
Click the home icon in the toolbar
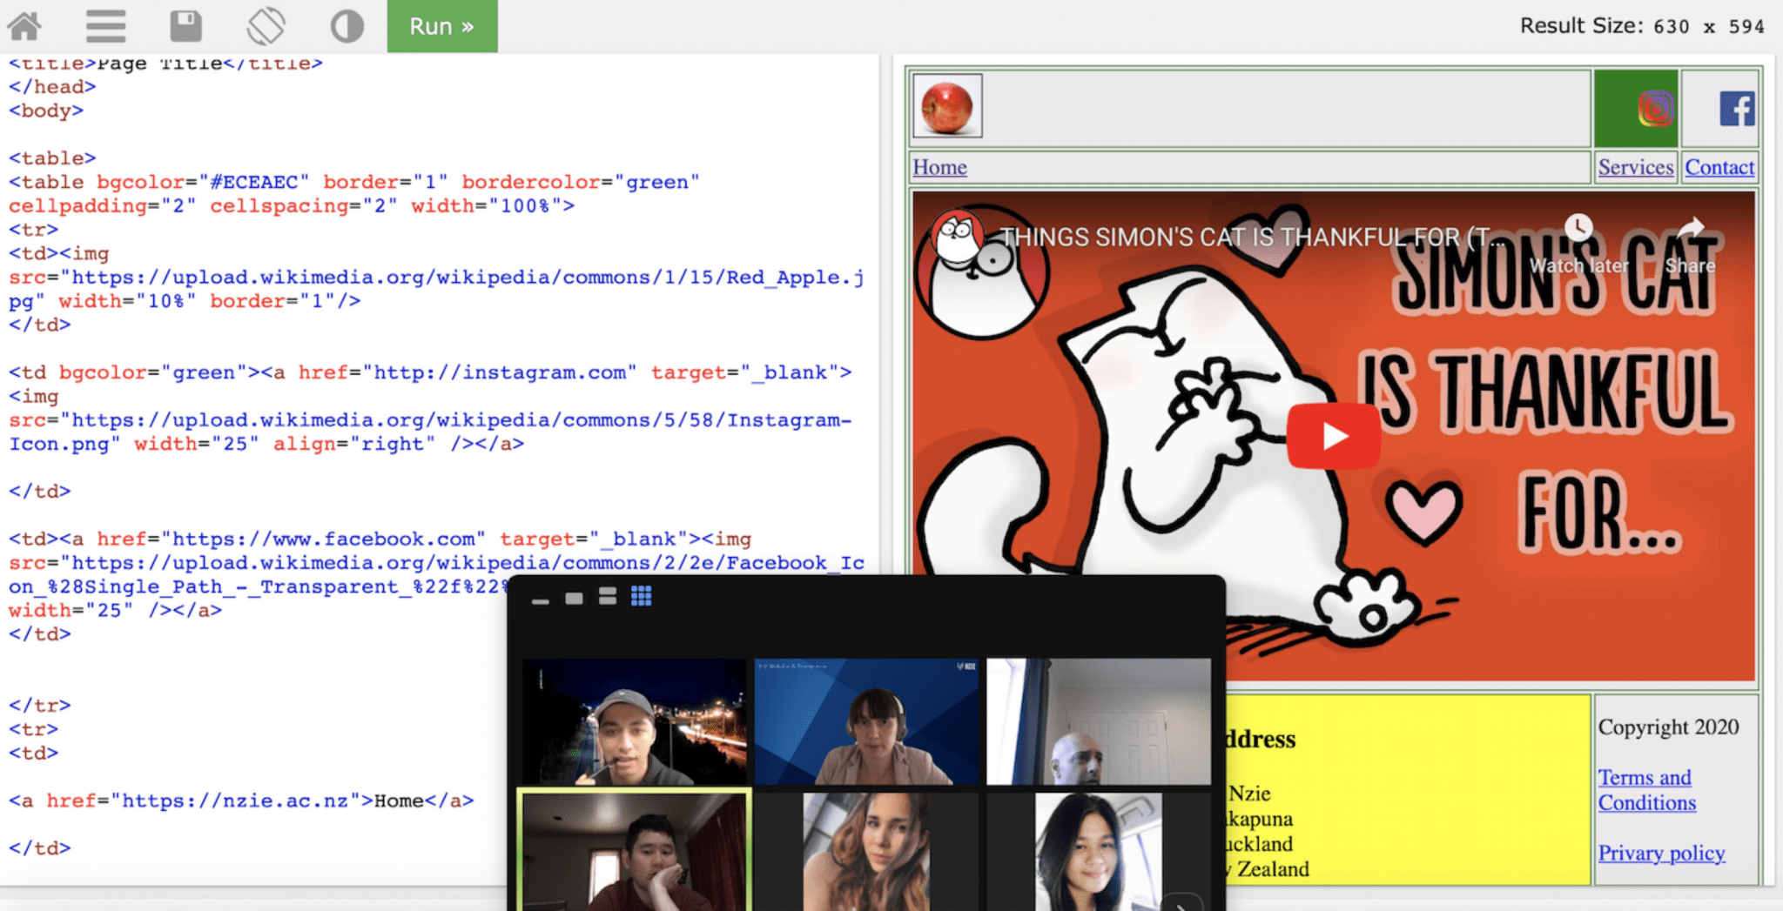pyautogui.click(x=24, y=26)
